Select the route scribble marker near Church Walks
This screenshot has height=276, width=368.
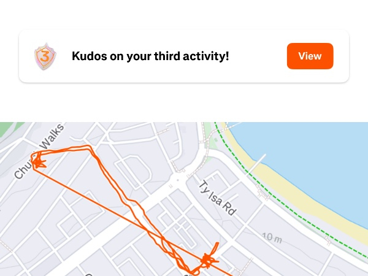pyautogui.click(x=39, y=161)
